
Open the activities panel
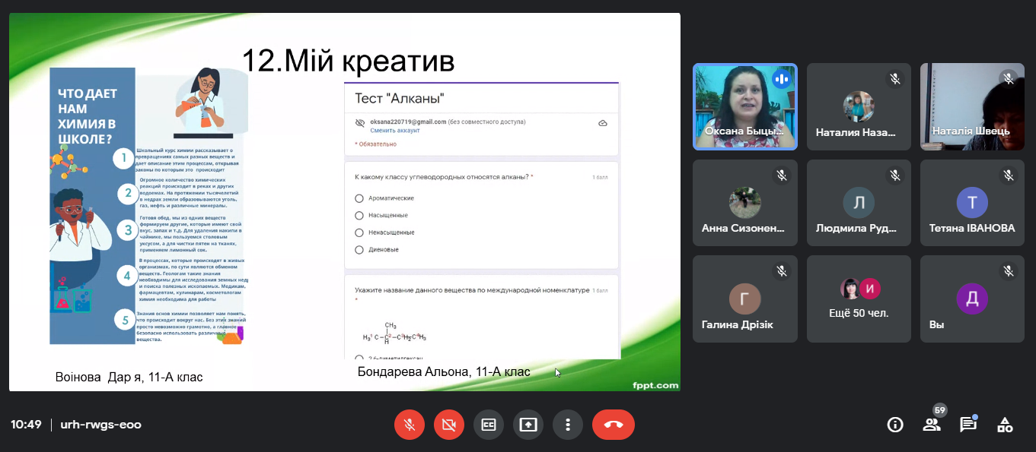tap(1005, 425)
